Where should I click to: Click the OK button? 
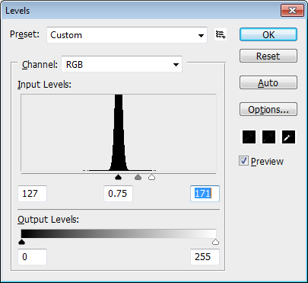[x=268, y=34]
